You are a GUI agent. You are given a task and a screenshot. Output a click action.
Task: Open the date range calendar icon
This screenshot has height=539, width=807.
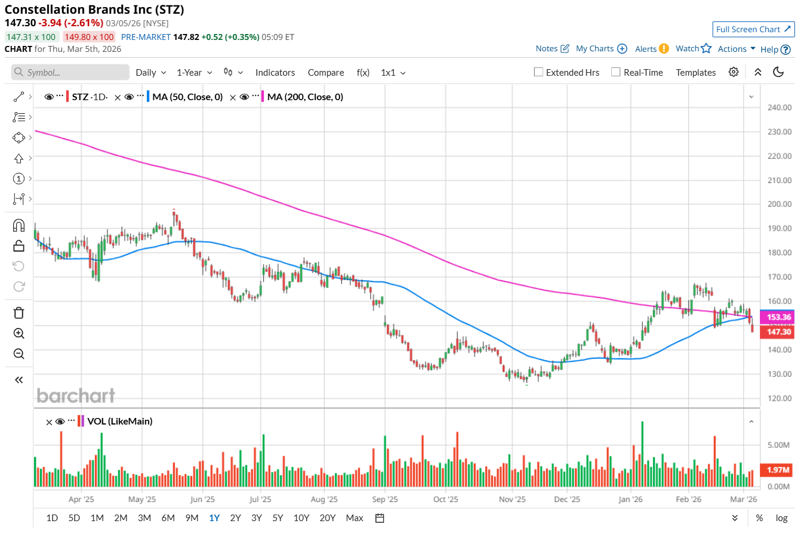[x=380, y=518]
